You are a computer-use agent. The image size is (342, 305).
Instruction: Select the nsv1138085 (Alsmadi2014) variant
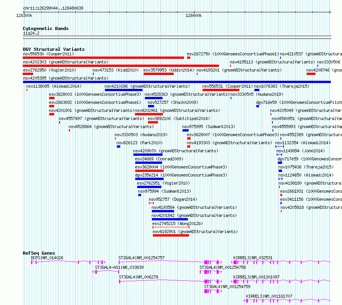click(54, 86)
